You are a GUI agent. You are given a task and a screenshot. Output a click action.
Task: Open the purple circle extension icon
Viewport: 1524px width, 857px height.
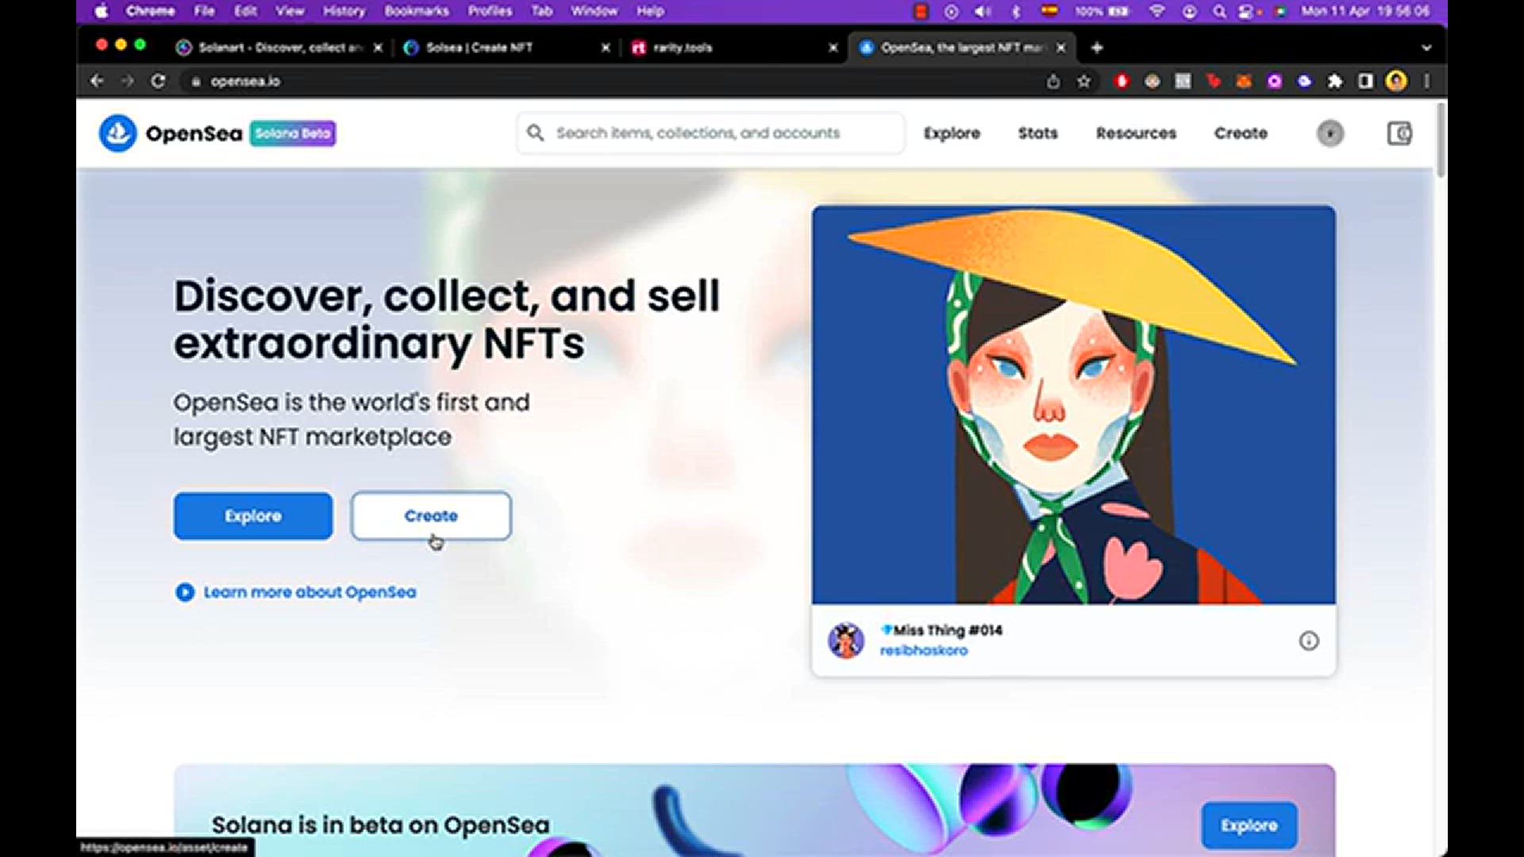[x=1274, y=81]
